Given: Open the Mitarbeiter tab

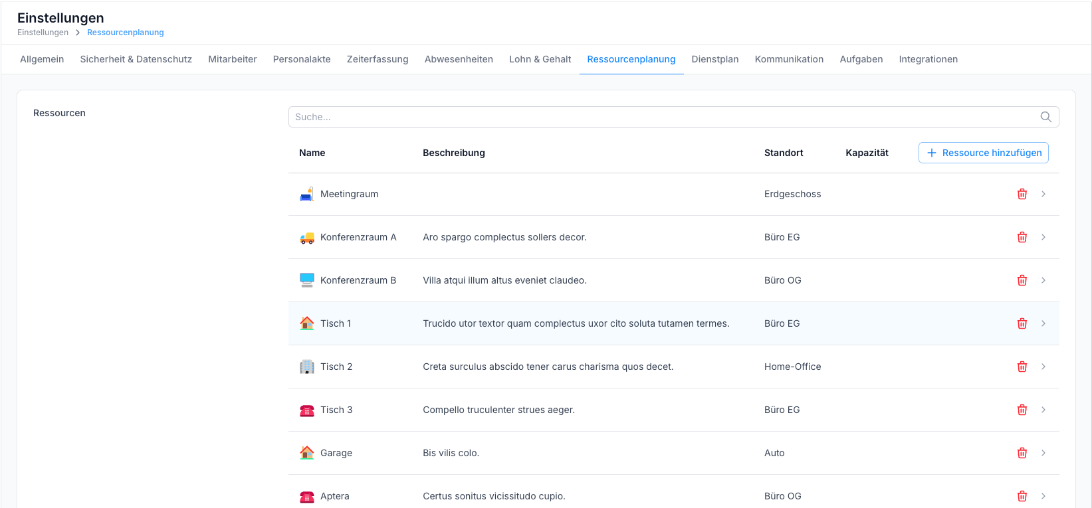Looking at the screenshot, I should click(233, 59).
